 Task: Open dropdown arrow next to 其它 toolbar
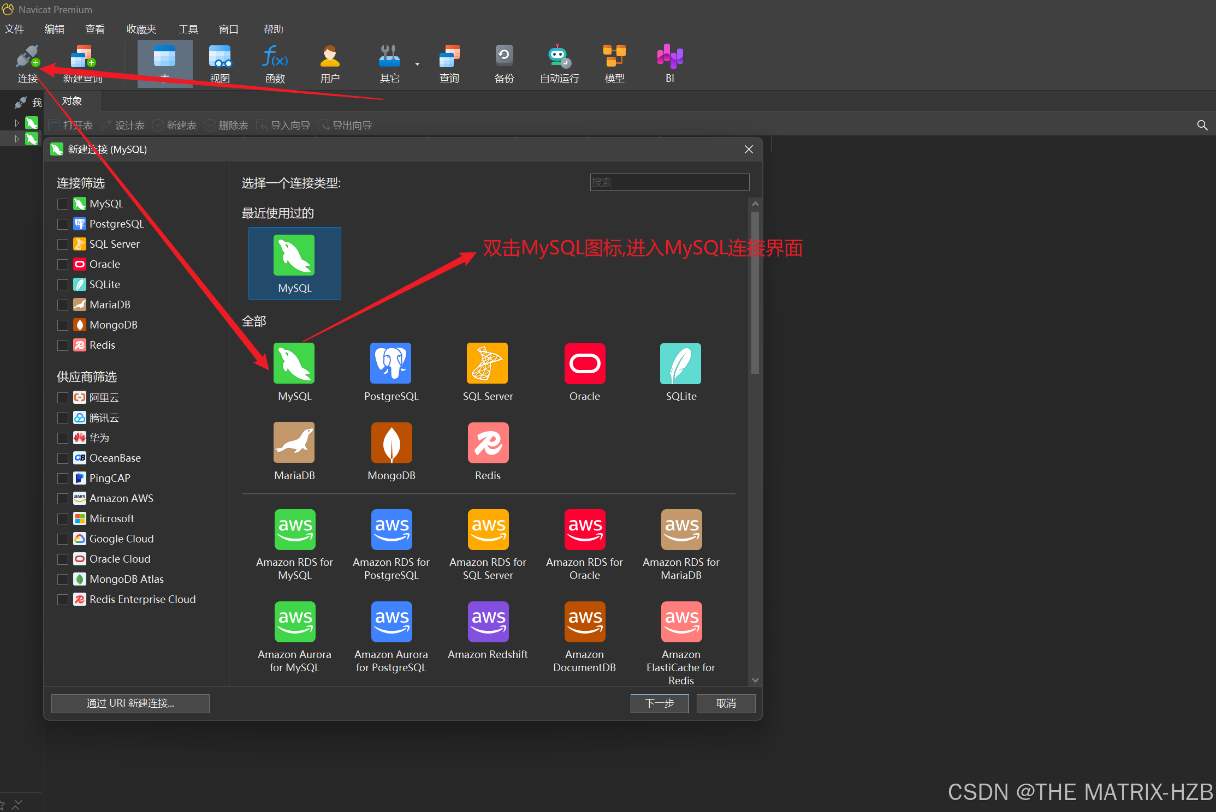point(417,64)
